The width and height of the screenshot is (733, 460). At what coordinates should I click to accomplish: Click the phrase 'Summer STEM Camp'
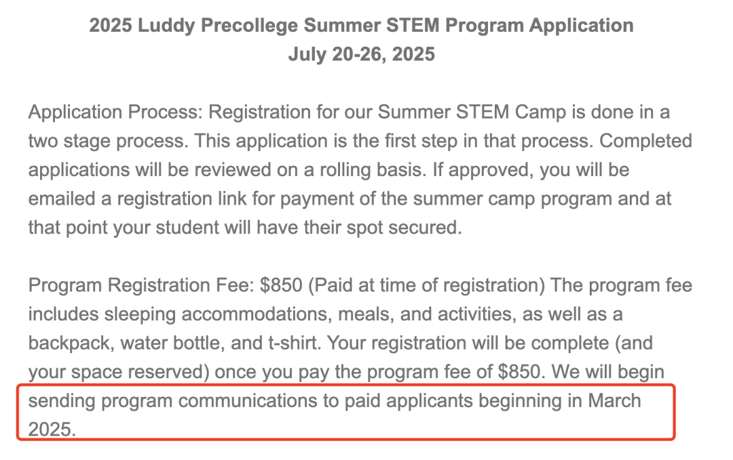point(472,112)
